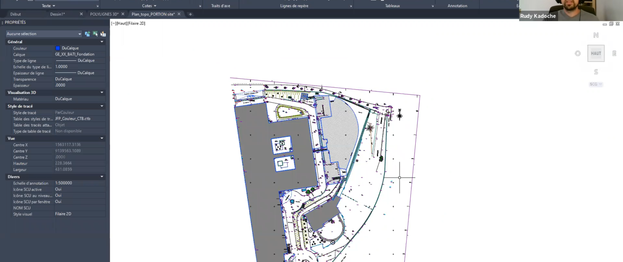Click the Tableaux panel dialog launcher arrow
Image resolution: width=623 pixels, height=262 pixels.
tap(433, 6)
